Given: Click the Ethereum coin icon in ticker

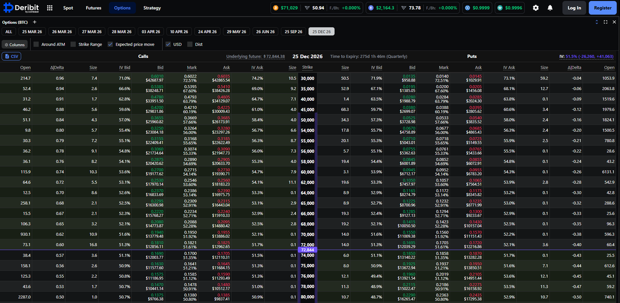Looking at the screenshot, I should [x=371, y=8].
